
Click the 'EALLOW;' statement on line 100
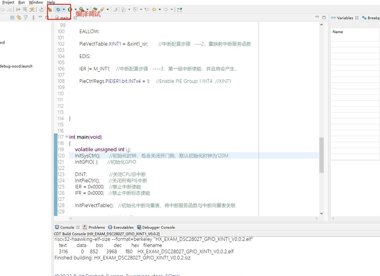(x=90, y=32)
